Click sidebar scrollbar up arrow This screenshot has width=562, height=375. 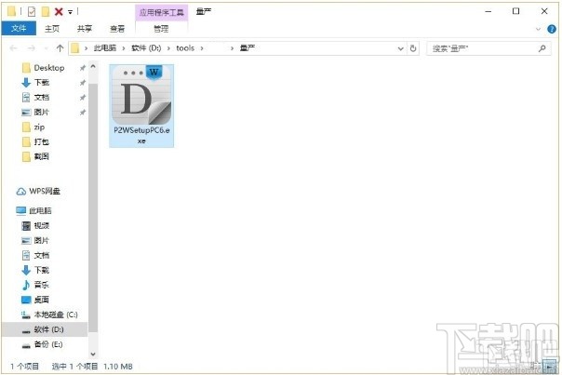point(93,67)
